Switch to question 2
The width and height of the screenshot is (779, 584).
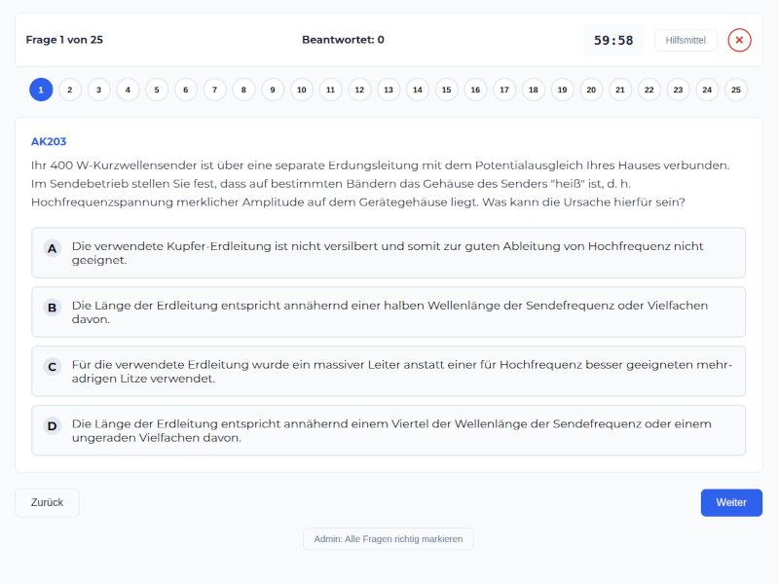(x=69, y=90)
